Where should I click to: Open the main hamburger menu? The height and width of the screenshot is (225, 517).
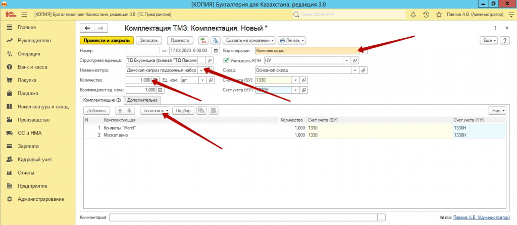tap(24, 15)
